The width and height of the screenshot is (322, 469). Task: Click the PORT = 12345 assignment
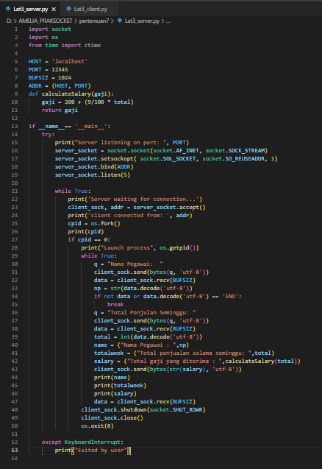tap(48, 69)
